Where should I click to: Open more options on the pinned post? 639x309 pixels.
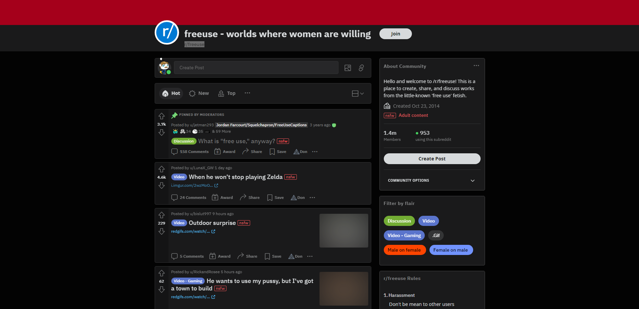(x=315, y=152)
